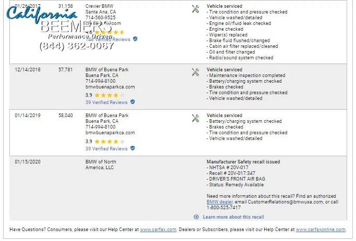
Task: Follow the BMW dealer link
Action: pyautogui.click(x=219, y=202)
